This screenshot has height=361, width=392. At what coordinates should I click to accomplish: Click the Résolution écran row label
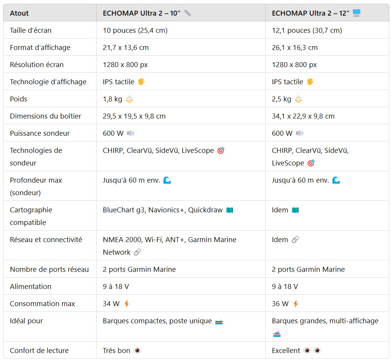click(x=37, y=65)
